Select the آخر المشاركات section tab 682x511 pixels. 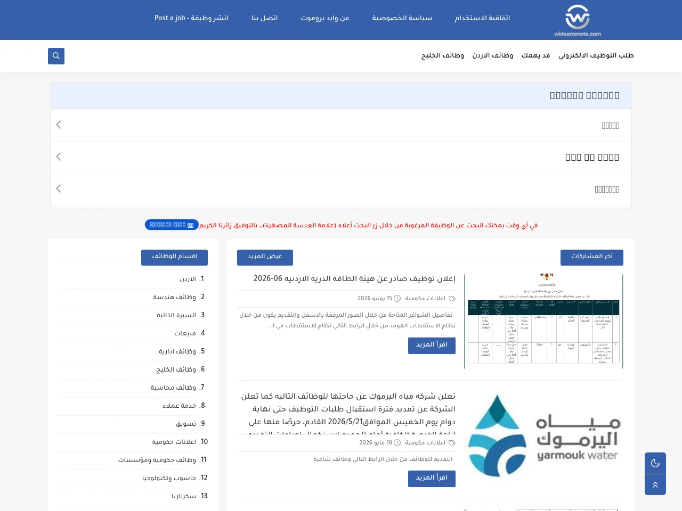coord(592,257)
